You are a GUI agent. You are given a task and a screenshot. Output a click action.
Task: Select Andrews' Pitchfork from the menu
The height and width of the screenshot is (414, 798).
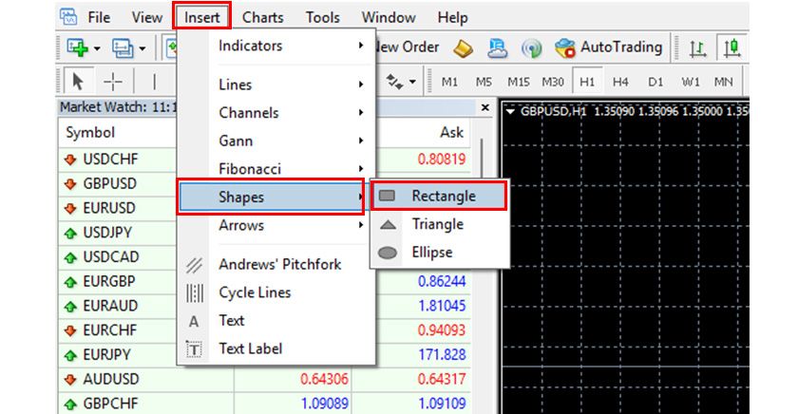pos(279,264)
